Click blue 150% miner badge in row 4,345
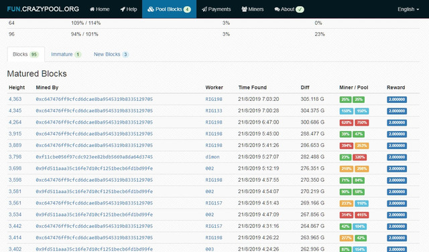This screenshot has width=429, height=252. pyautogui.click(x=347, y=111)
